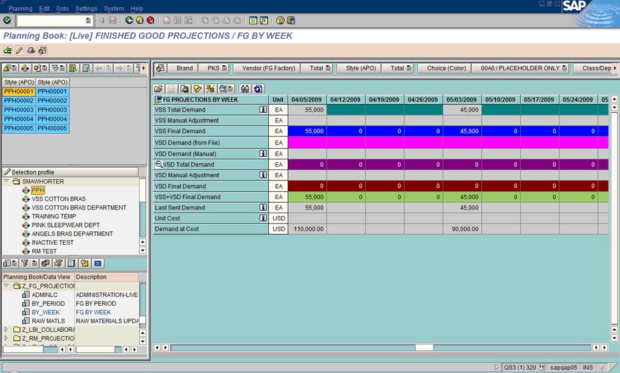Open the 00A0 / PLACEHOLDER ONLY dropdown
This screenshot has width=620, height=373.
pyautogui.click(x=564, y=68)
